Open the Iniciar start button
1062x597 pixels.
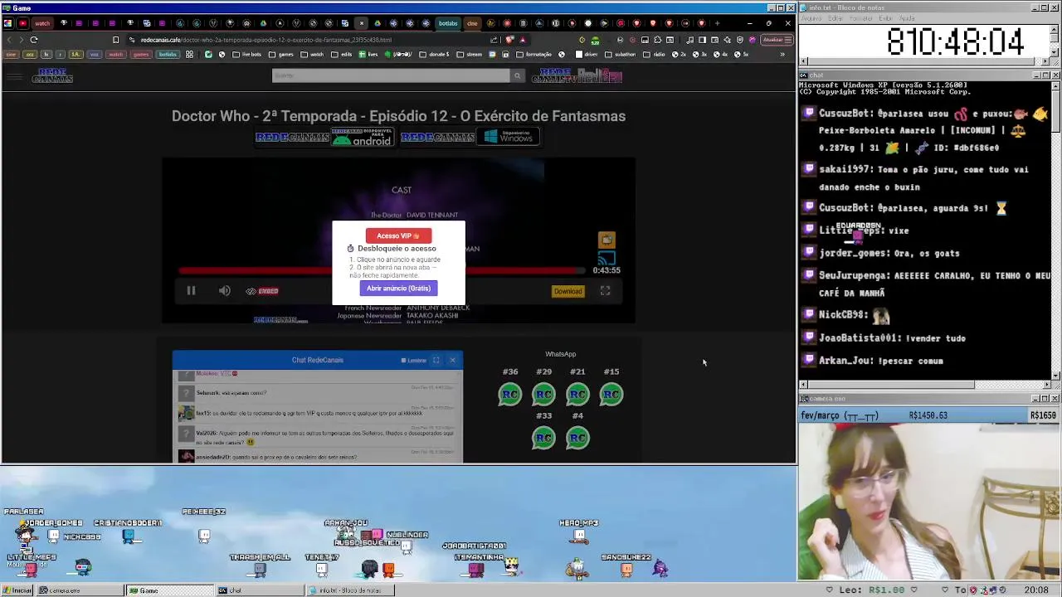click(17, 590)
